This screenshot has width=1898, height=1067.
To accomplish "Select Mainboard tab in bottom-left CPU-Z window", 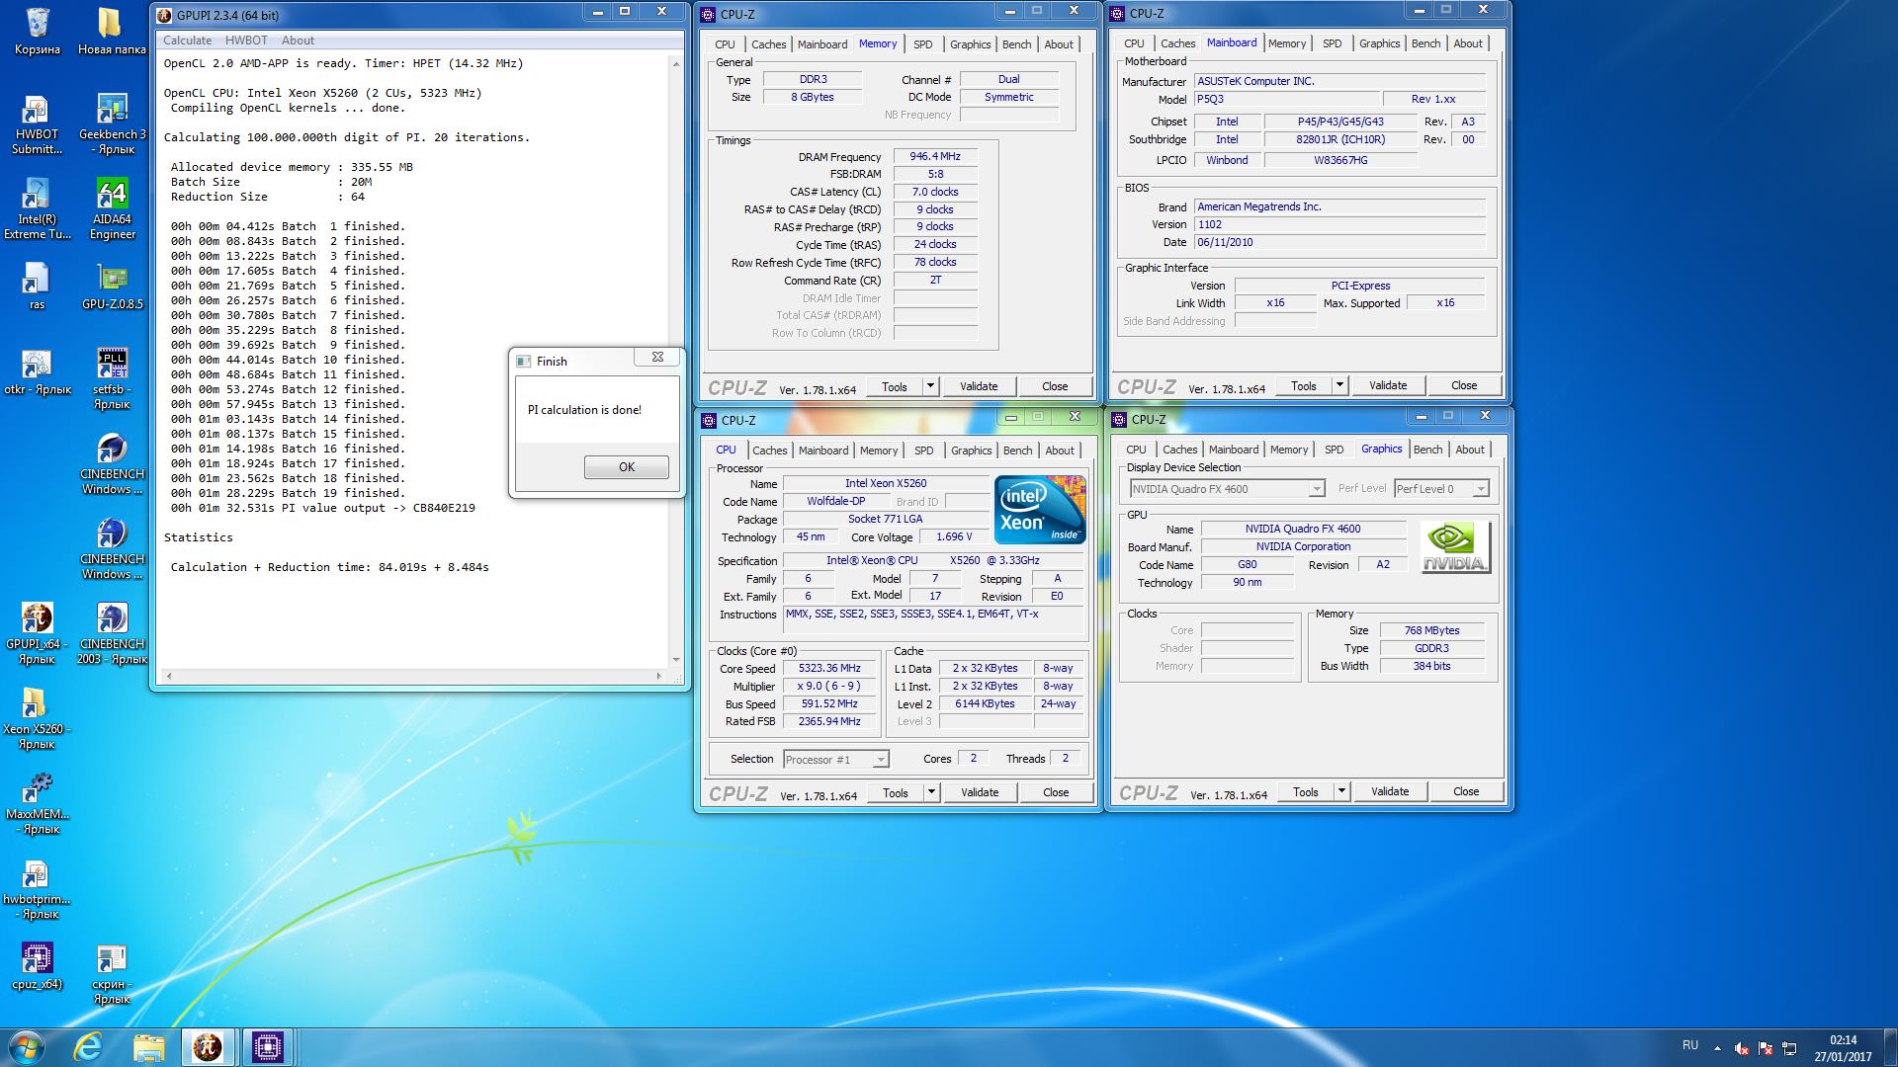I will click(823, 451).
